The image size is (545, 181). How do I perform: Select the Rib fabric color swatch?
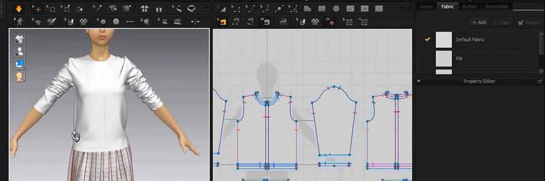(x=443, y=59)
